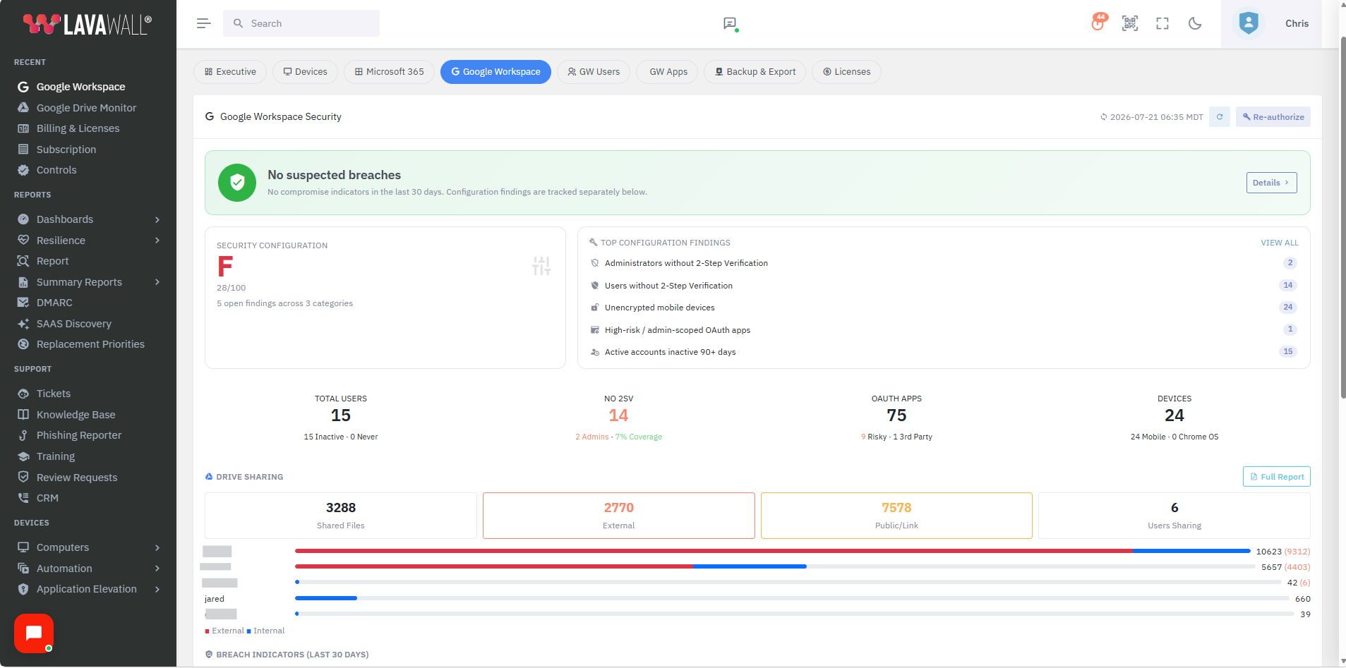This screenshot has width=1346, height=668.
Task: Click the LavaWall logo
Action: 88,24
